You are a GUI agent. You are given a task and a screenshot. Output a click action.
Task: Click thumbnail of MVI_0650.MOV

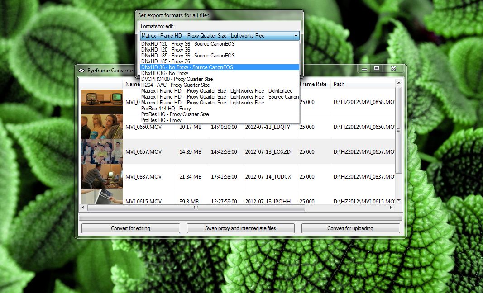click(x=102, y=127)
